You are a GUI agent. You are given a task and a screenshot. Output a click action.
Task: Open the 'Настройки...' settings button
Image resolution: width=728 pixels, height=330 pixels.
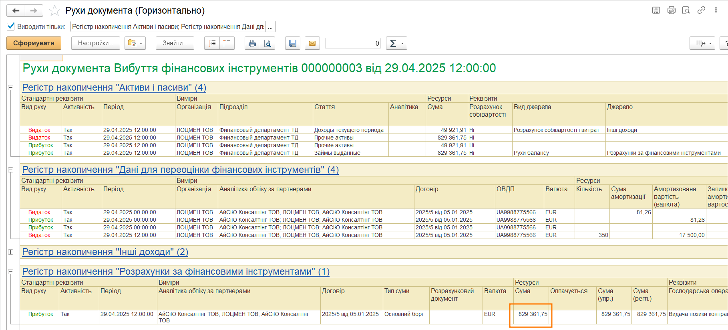[95, 43]
